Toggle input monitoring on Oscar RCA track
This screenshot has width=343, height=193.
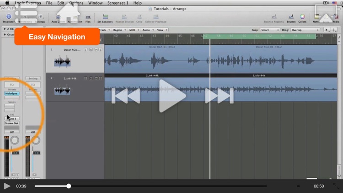pyautogui.click(x=86, y=50)
